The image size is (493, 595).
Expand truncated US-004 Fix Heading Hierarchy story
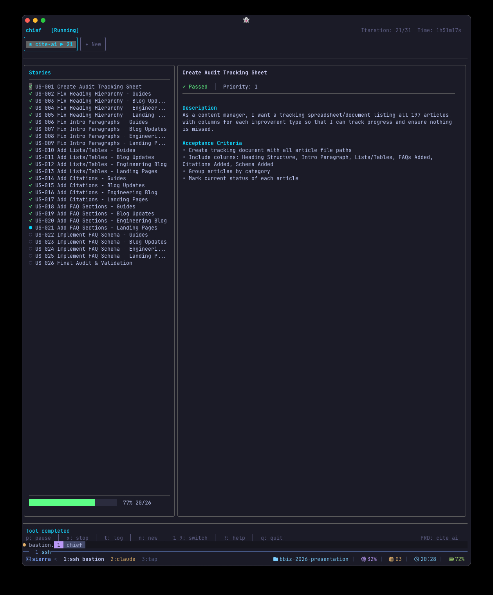[x=100, y=108]
